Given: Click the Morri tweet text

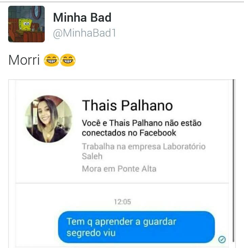Looking at the screenshot, I should click(24, 60).
